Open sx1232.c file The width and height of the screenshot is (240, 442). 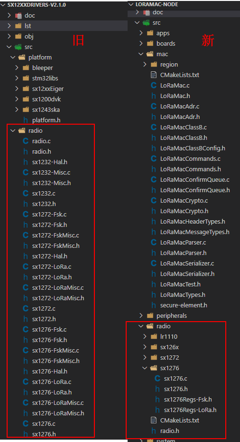tap(44, 193)
